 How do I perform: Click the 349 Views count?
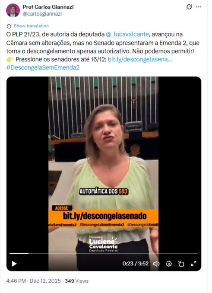click(77, 281)
